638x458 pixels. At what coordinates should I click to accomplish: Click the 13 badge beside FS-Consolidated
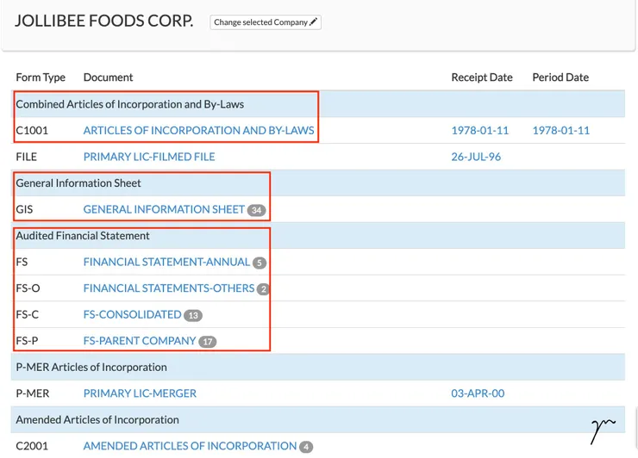(x=193, y=315)
